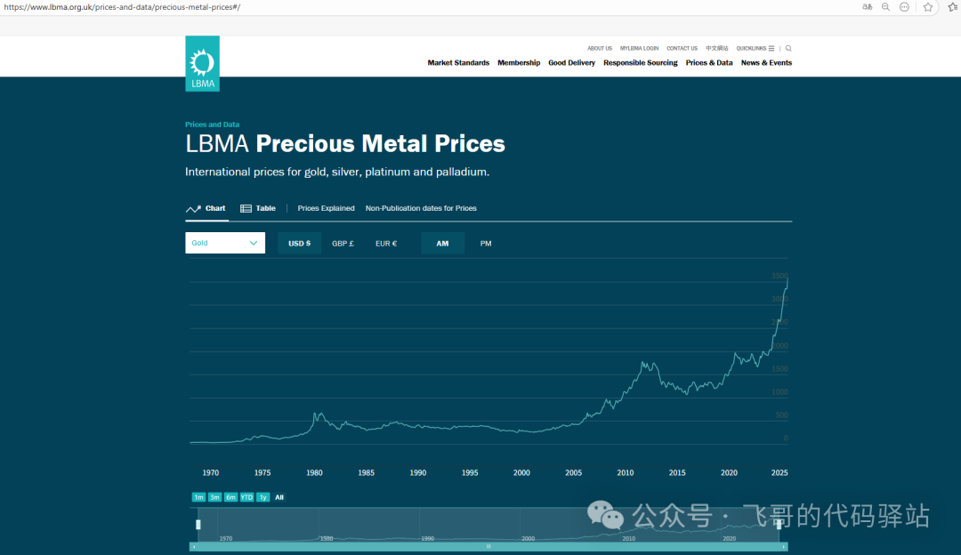Select GBP £ currency
The height and width of the screenshot is (555, 961).
(343, 243)
